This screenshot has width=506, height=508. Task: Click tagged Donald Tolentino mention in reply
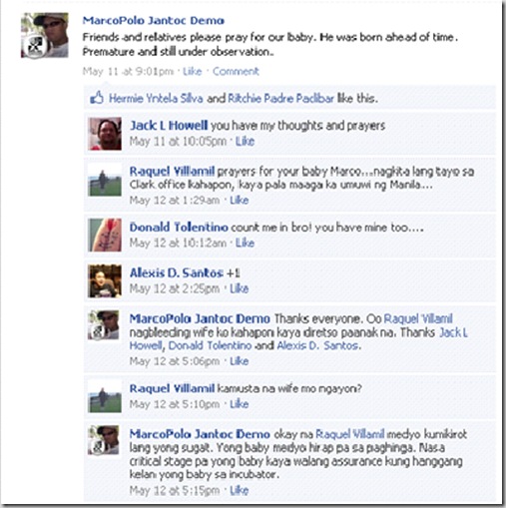tap(210, 345)
